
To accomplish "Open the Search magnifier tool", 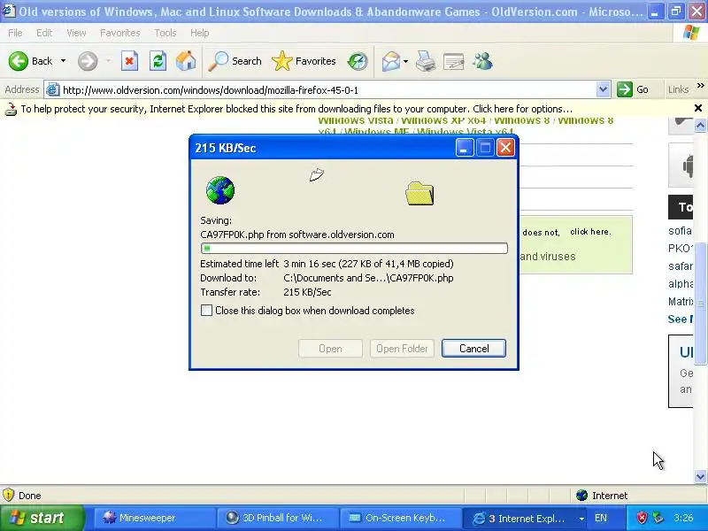I will tap(235, 61).
